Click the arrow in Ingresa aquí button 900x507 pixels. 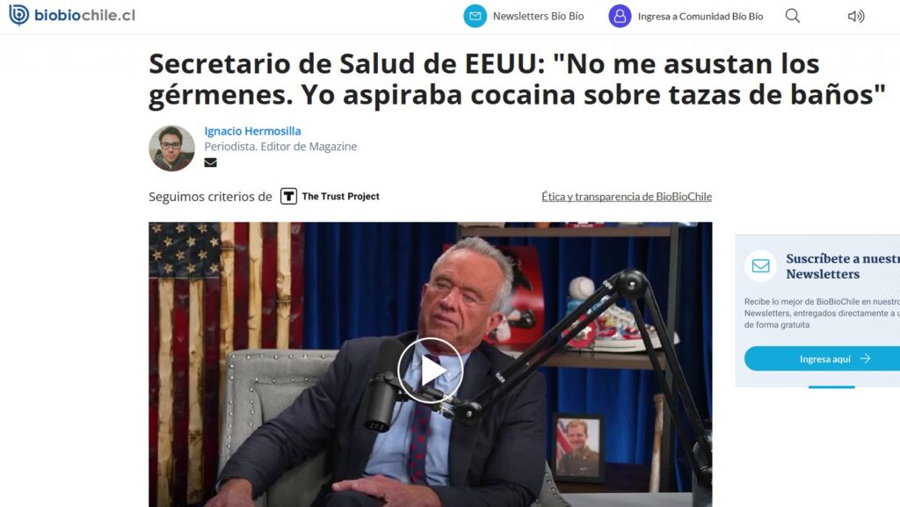(x=865, y=359)
